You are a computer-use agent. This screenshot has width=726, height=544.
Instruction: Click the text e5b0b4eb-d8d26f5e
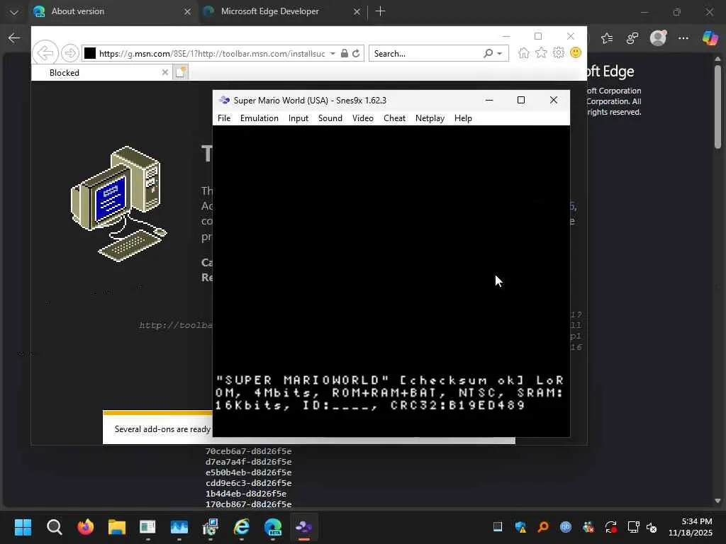point(249,472)
